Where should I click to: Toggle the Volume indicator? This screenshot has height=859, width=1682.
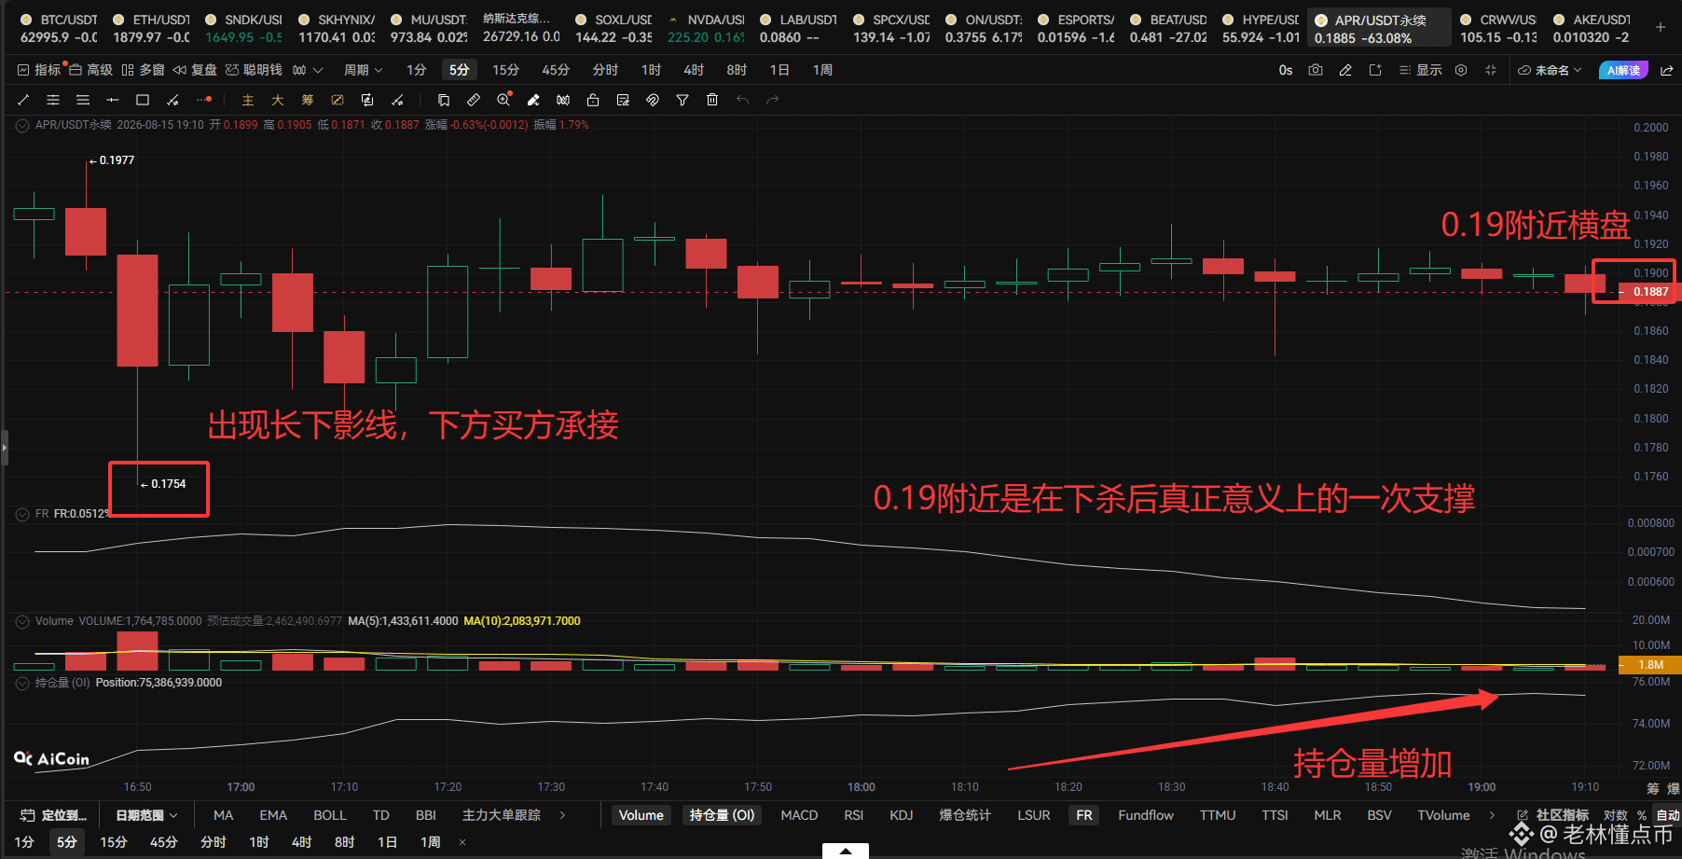point(641,815)
